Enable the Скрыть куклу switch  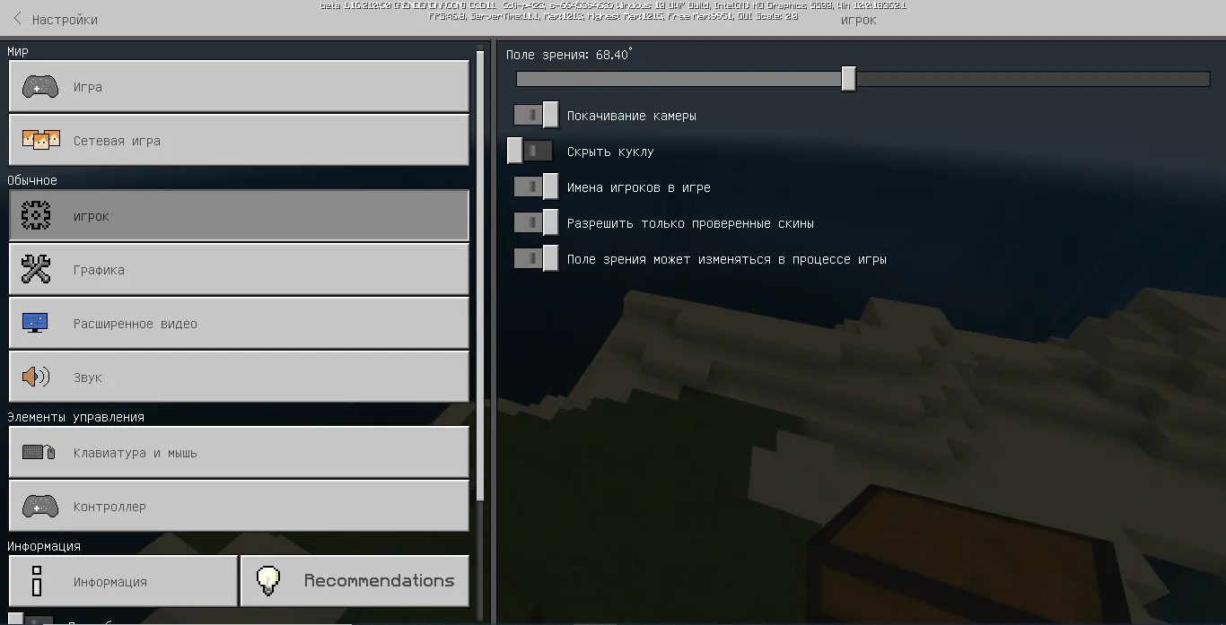(x=530, y=152)
